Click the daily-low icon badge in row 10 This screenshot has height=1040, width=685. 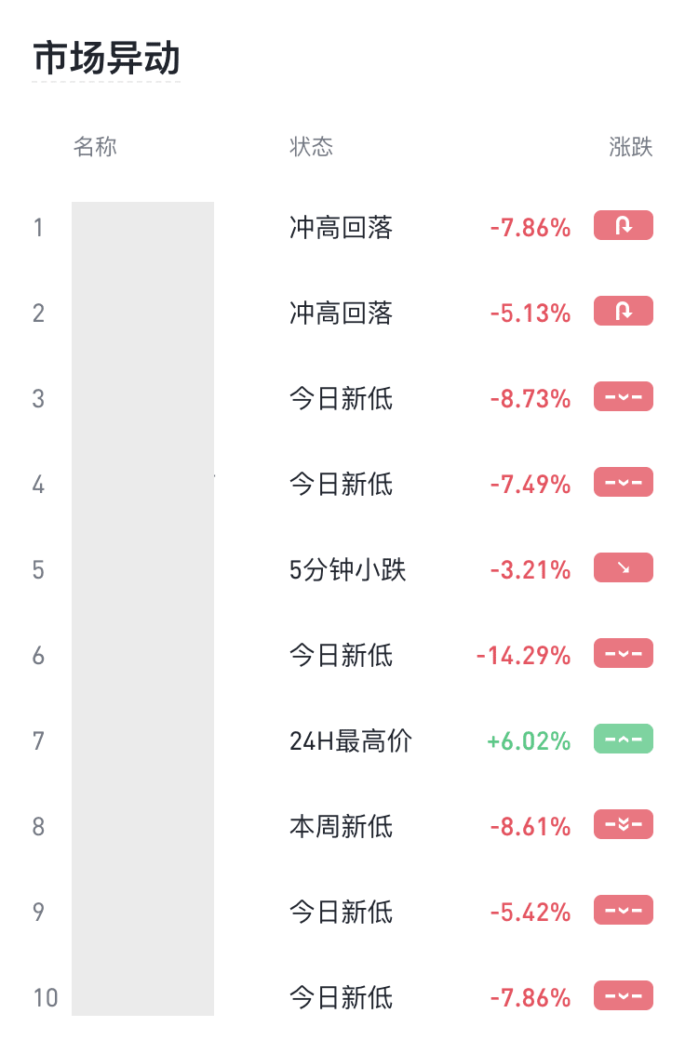[x=623, y=996]
